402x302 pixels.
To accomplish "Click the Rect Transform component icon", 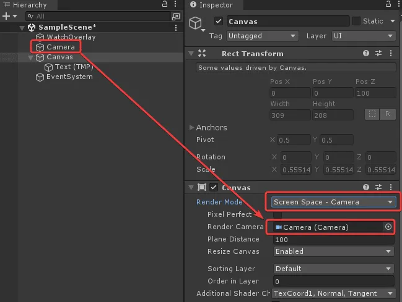I will (202, 53).
